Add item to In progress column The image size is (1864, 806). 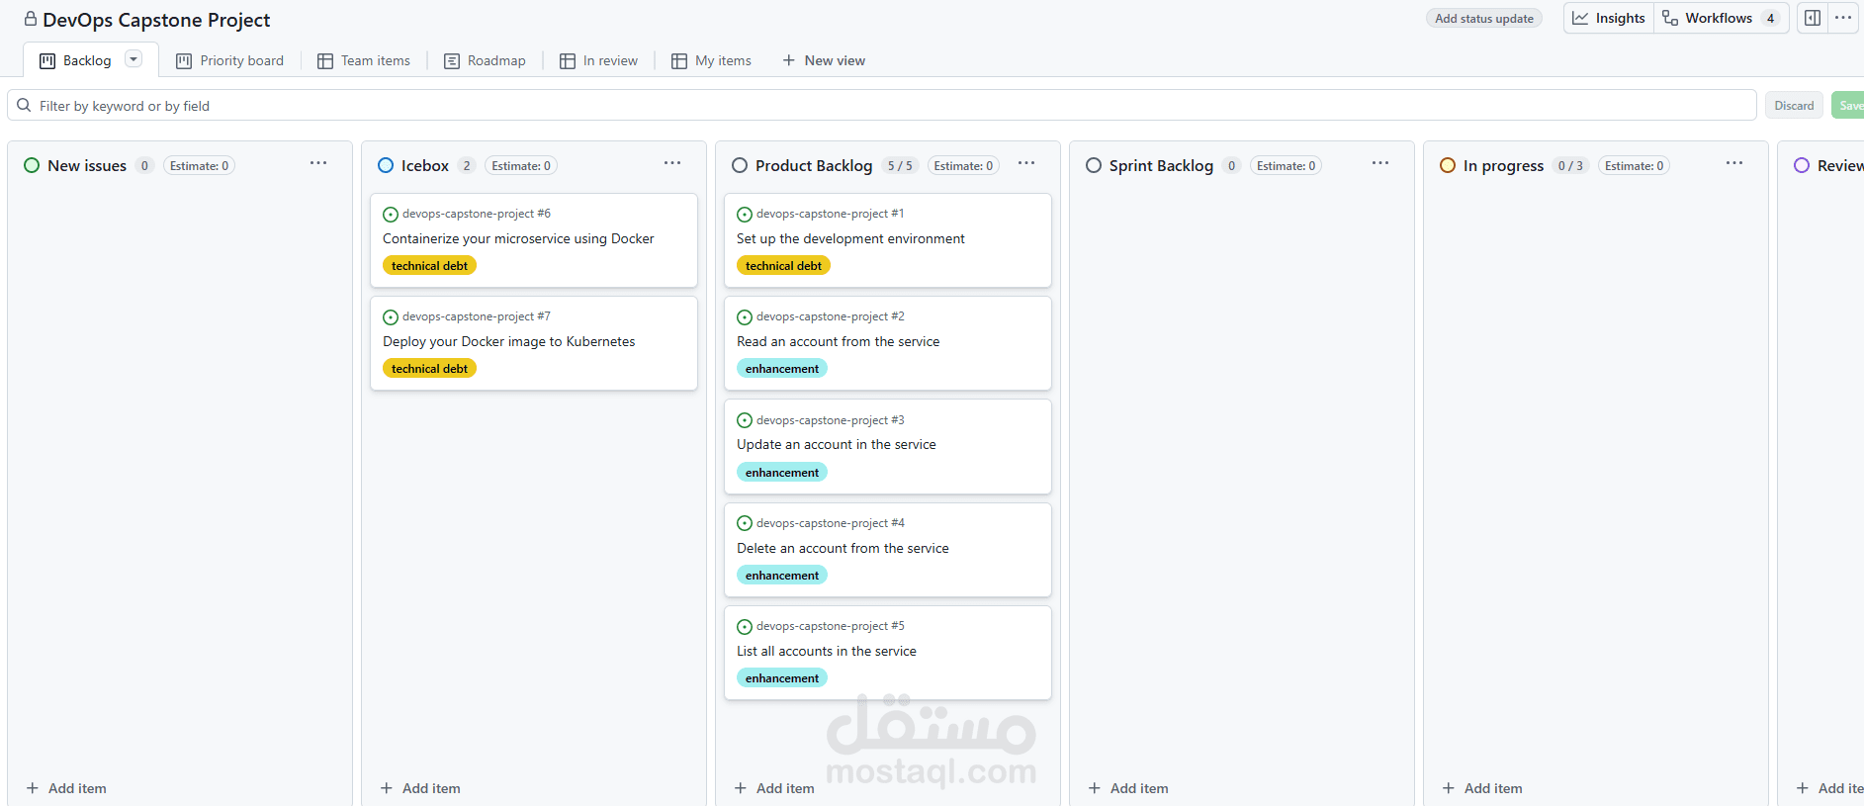click(1482, 788)
